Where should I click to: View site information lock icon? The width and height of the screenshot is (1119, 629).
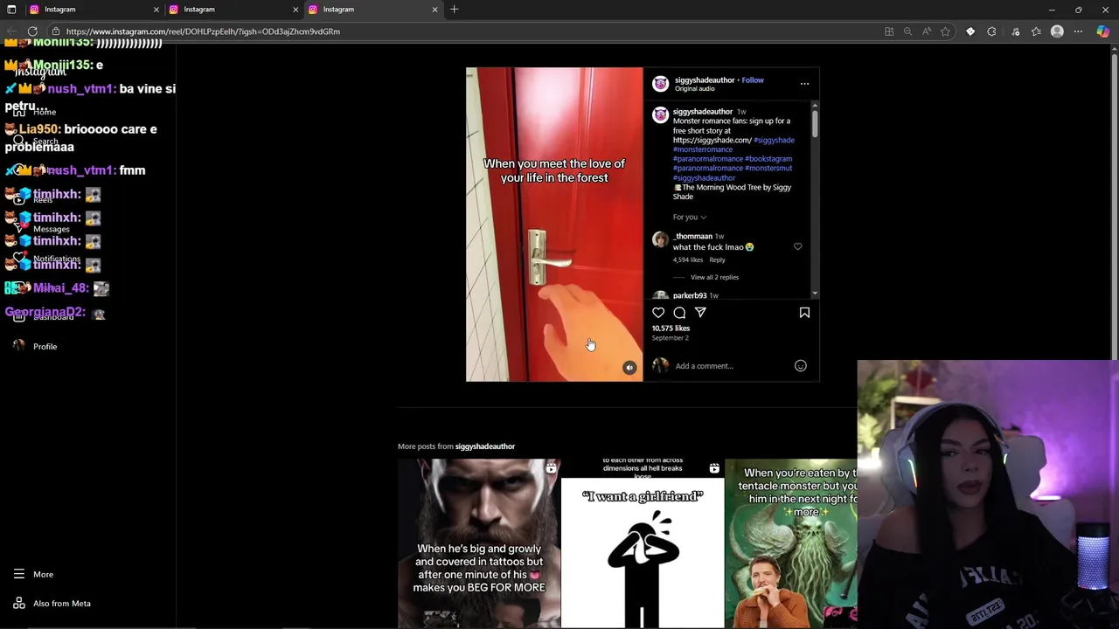click(56, 31)
